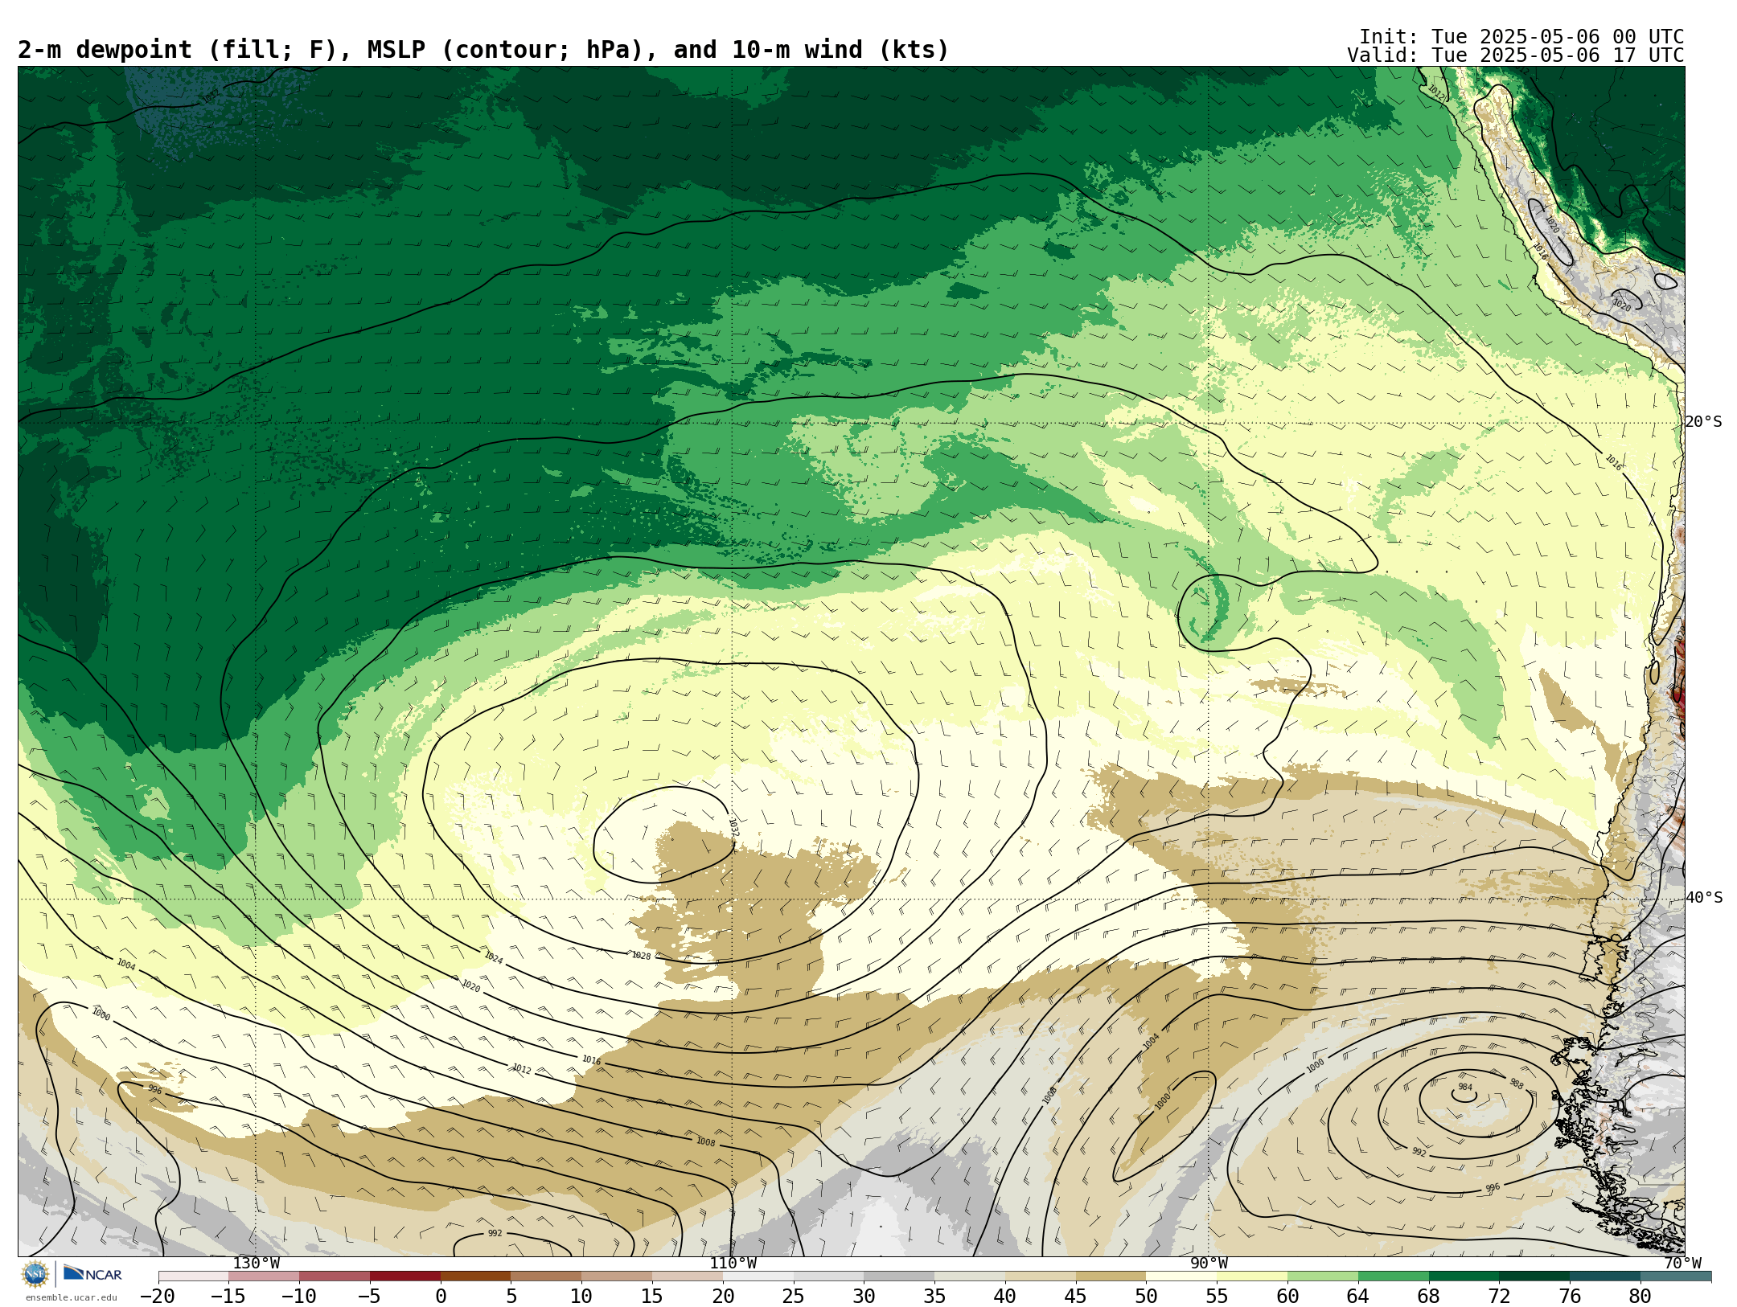Pick colorbar swatch between -20 and -15
Viewport: 1737px width, 1307px height.
193,1276
